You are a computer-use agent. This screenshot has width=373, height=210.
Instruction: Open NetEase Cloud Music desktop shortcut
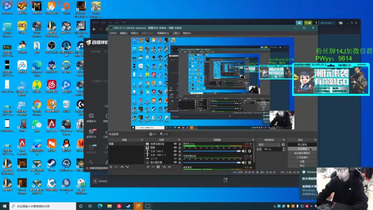click(51, 86)
